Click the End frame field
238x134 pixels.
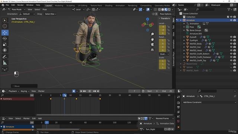click(x=167, y=91)
